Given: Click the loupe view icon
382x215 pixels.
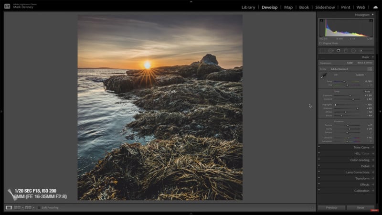Looking at the screenshot, I should (9, 207).
